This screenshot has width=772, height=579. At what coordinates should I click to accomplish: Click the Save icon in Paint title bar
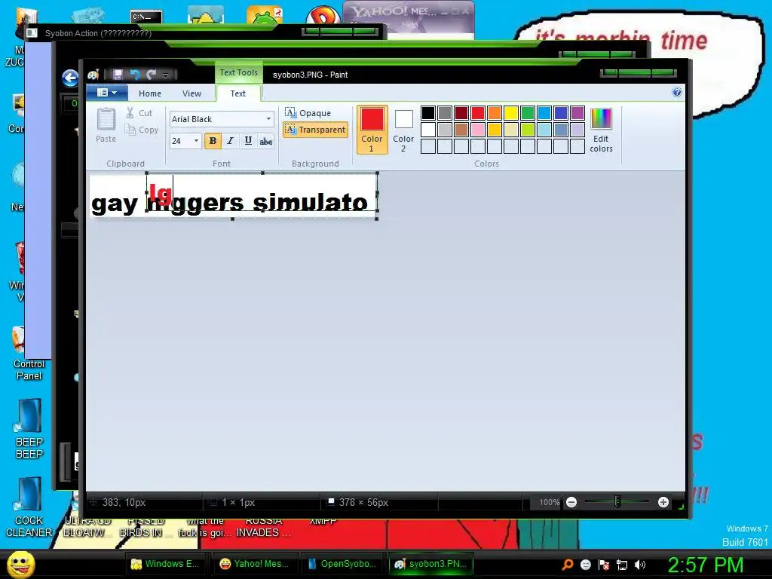118,75
